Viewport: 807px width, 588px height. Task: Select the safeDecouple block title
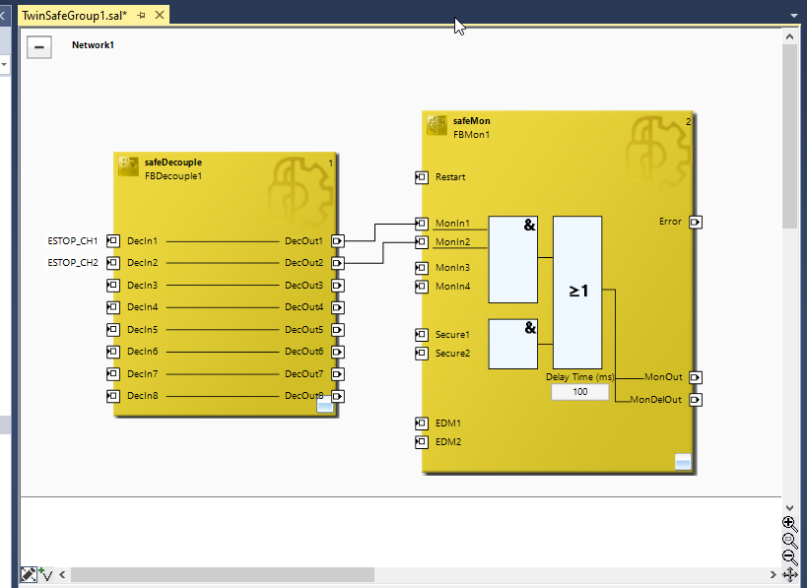point(173,163)
